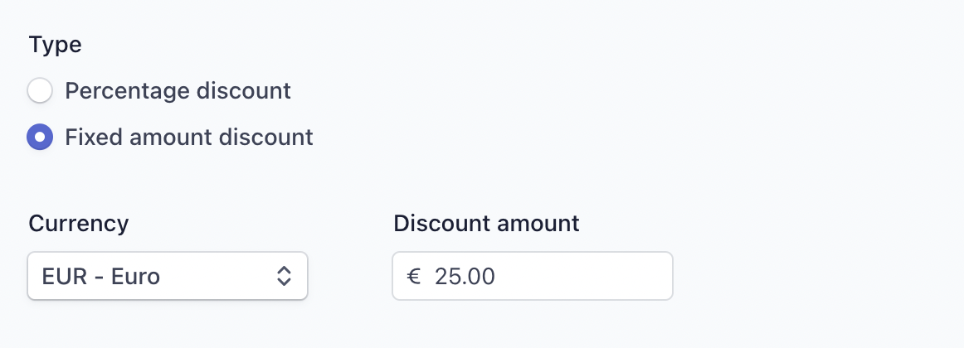
Task: Click the 'Discount amount' field label
Action: (x=486, y=224)
